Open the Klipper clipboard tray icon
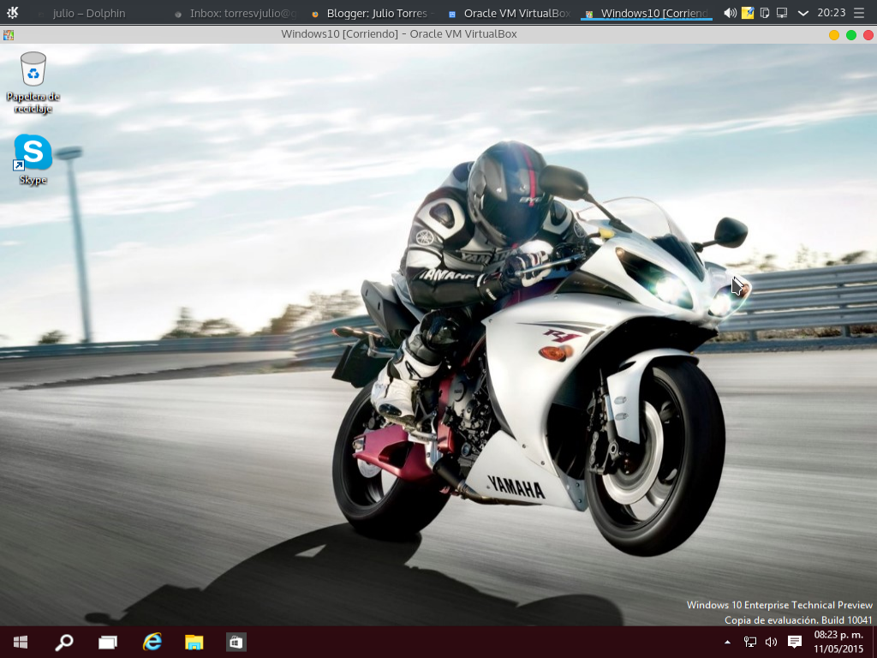 point(765,13)
